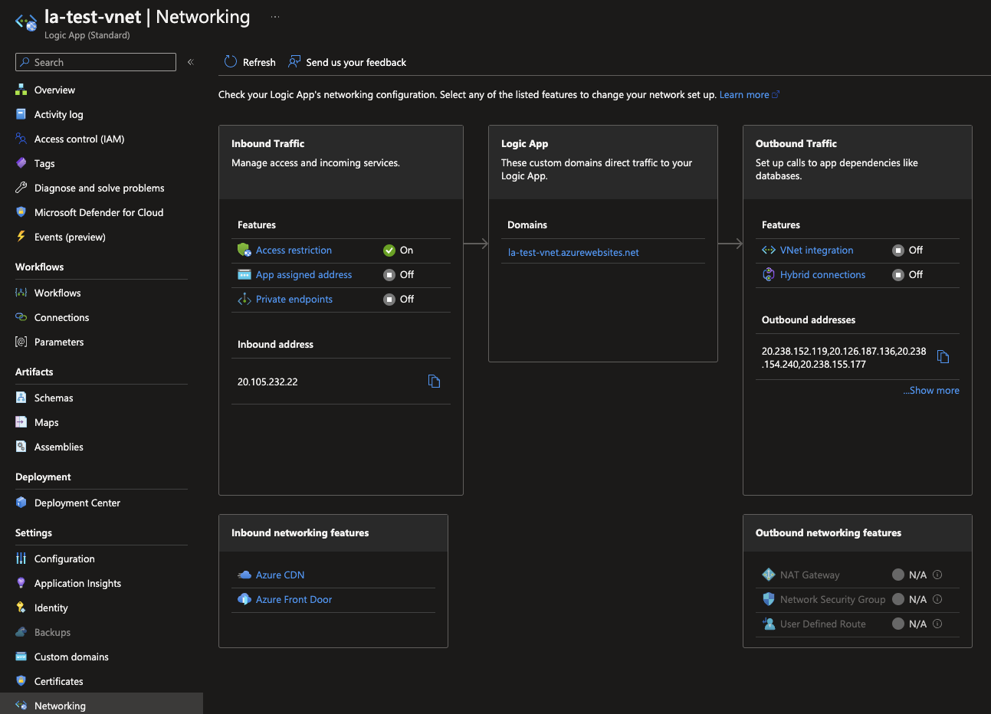991x714 pixels.
Task: Click the Private endpoints Off status indicator
Action: tap(389, 300)
